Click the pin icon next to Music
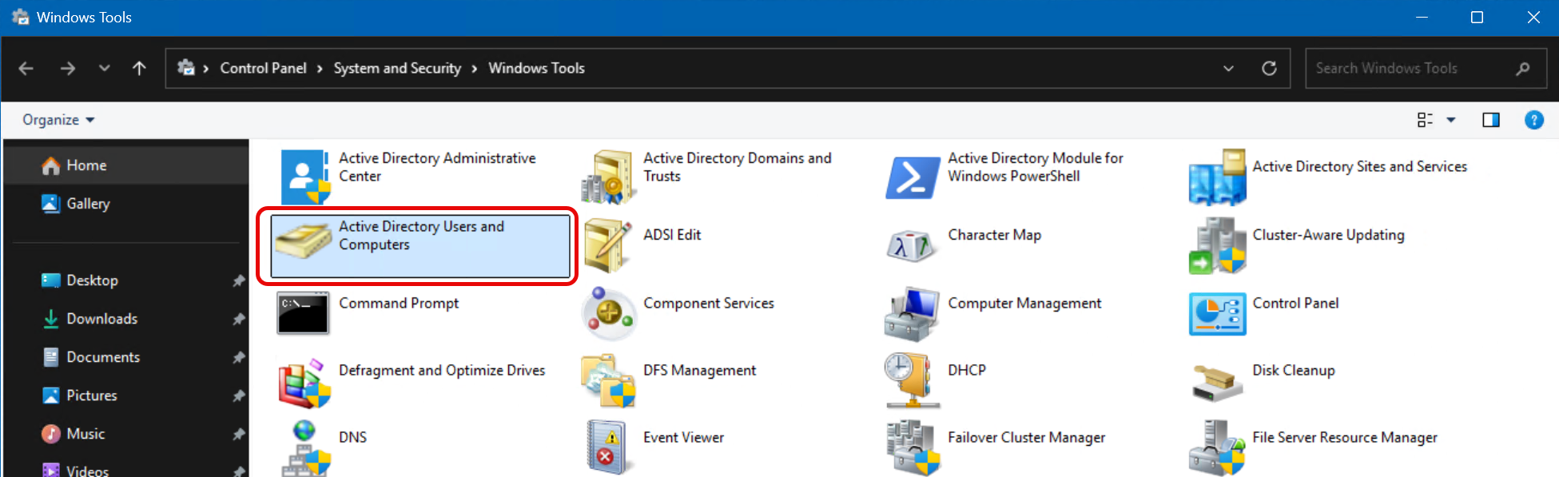The image size is (1559, 477). (238, 434)
